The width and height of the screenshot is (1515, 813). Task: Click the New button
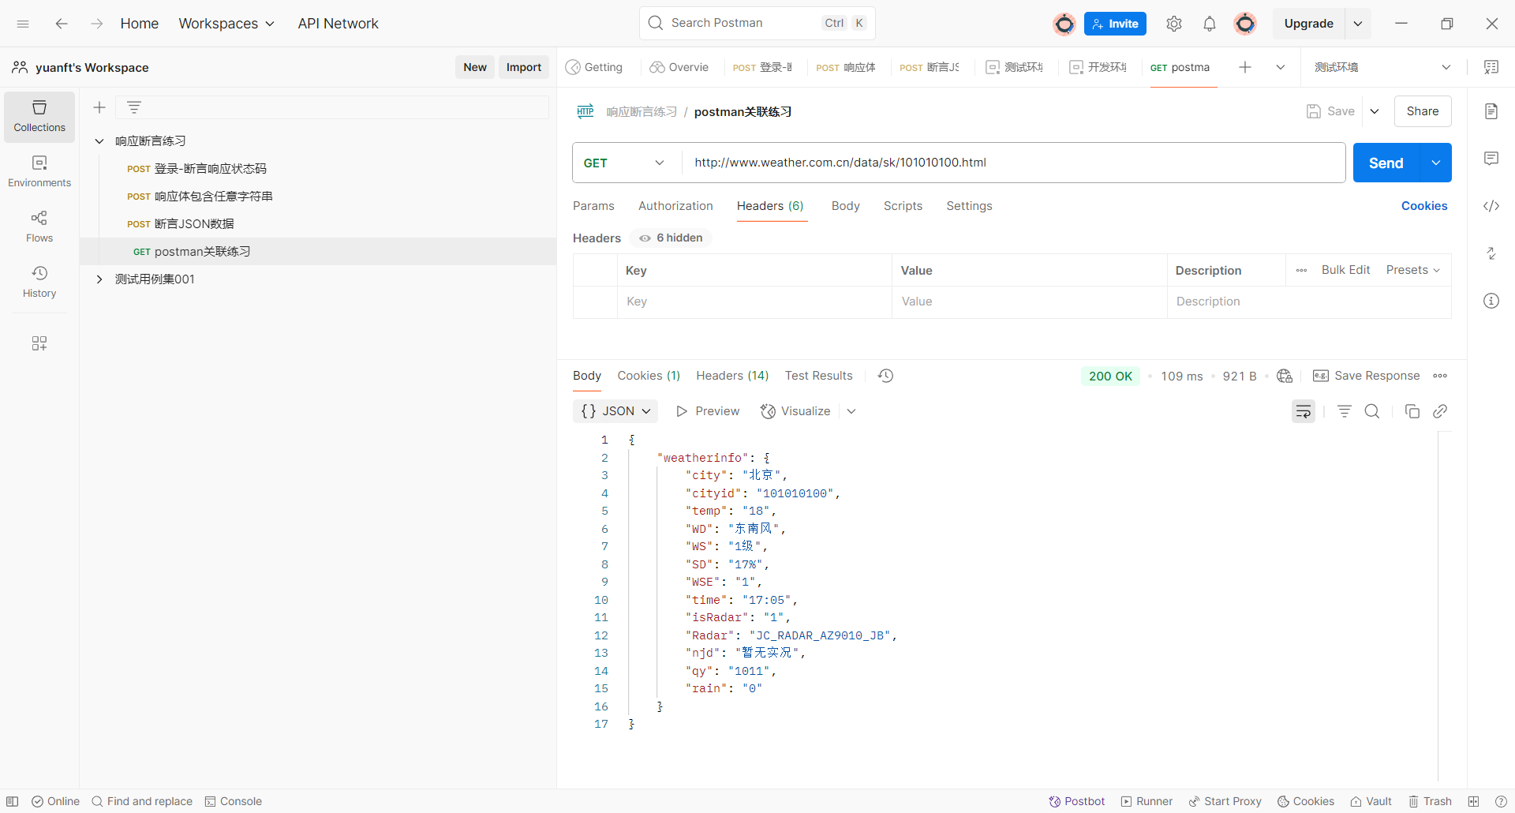[475, 67]
